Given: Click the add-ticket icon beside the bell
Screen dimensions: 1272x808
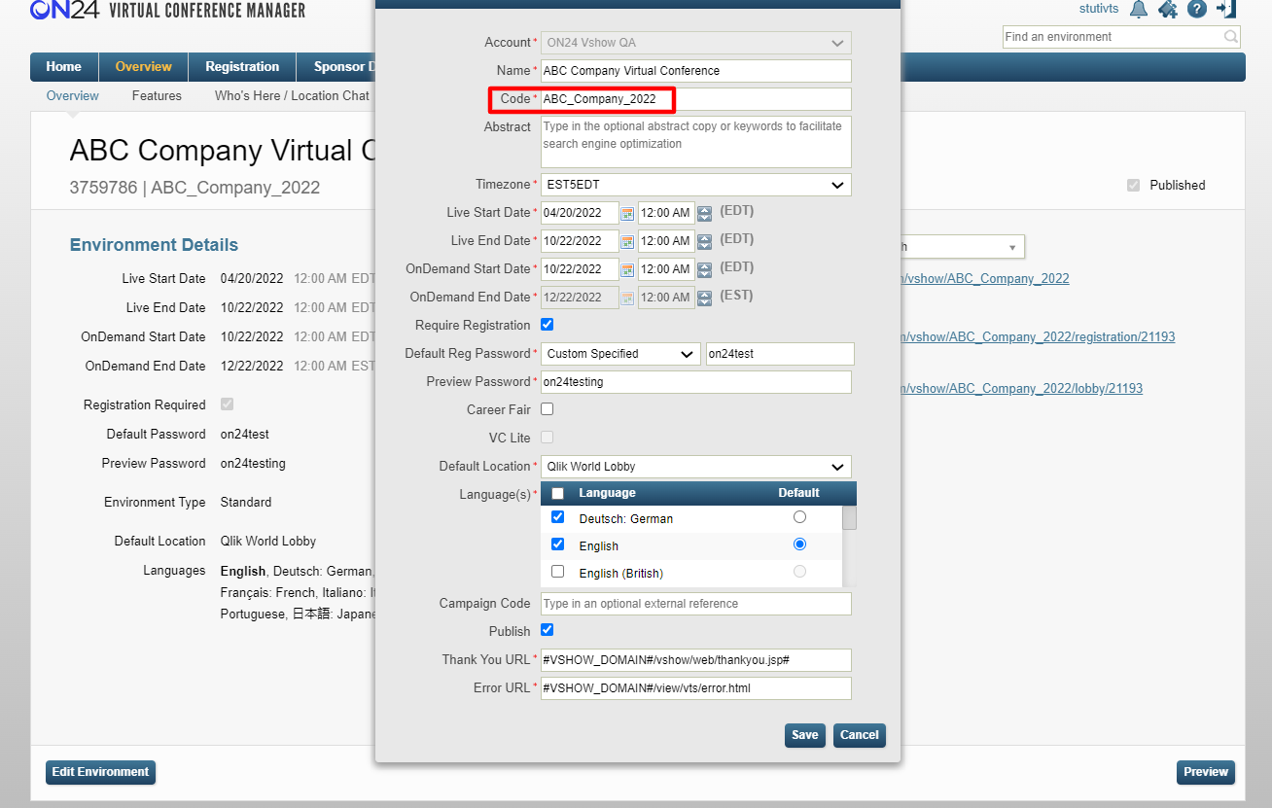Looking at the screenshot, I should pos(1168,9).
